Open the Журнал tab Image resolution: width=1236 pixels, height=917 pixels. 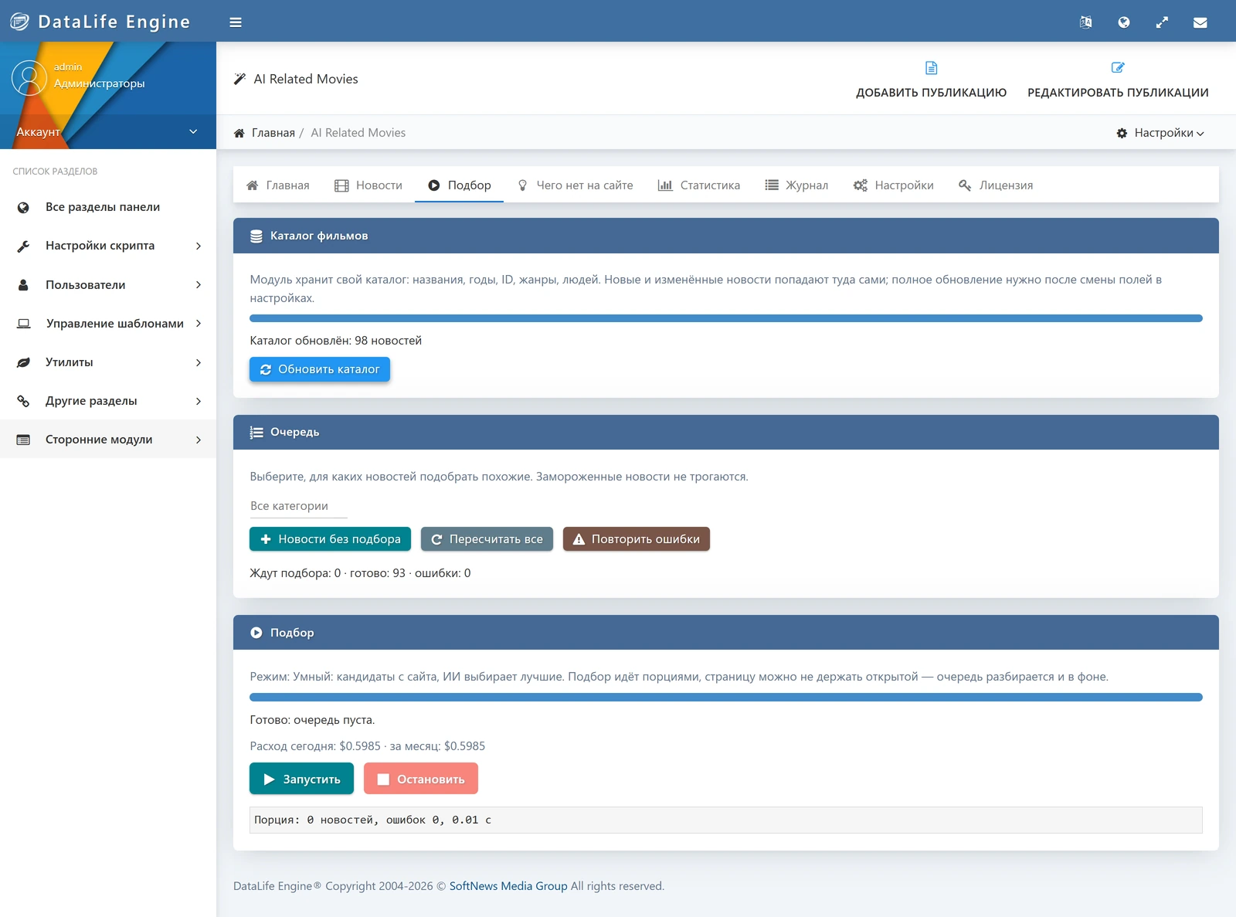(796, 185)
